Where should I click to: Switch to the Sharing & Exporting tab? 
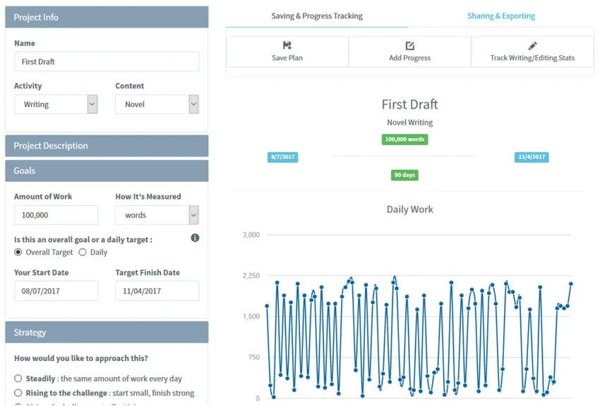[501, 16]
